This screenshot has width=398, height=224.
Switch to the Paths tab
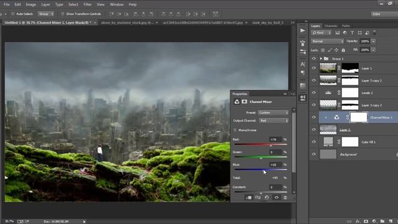(x=346, y=26)
